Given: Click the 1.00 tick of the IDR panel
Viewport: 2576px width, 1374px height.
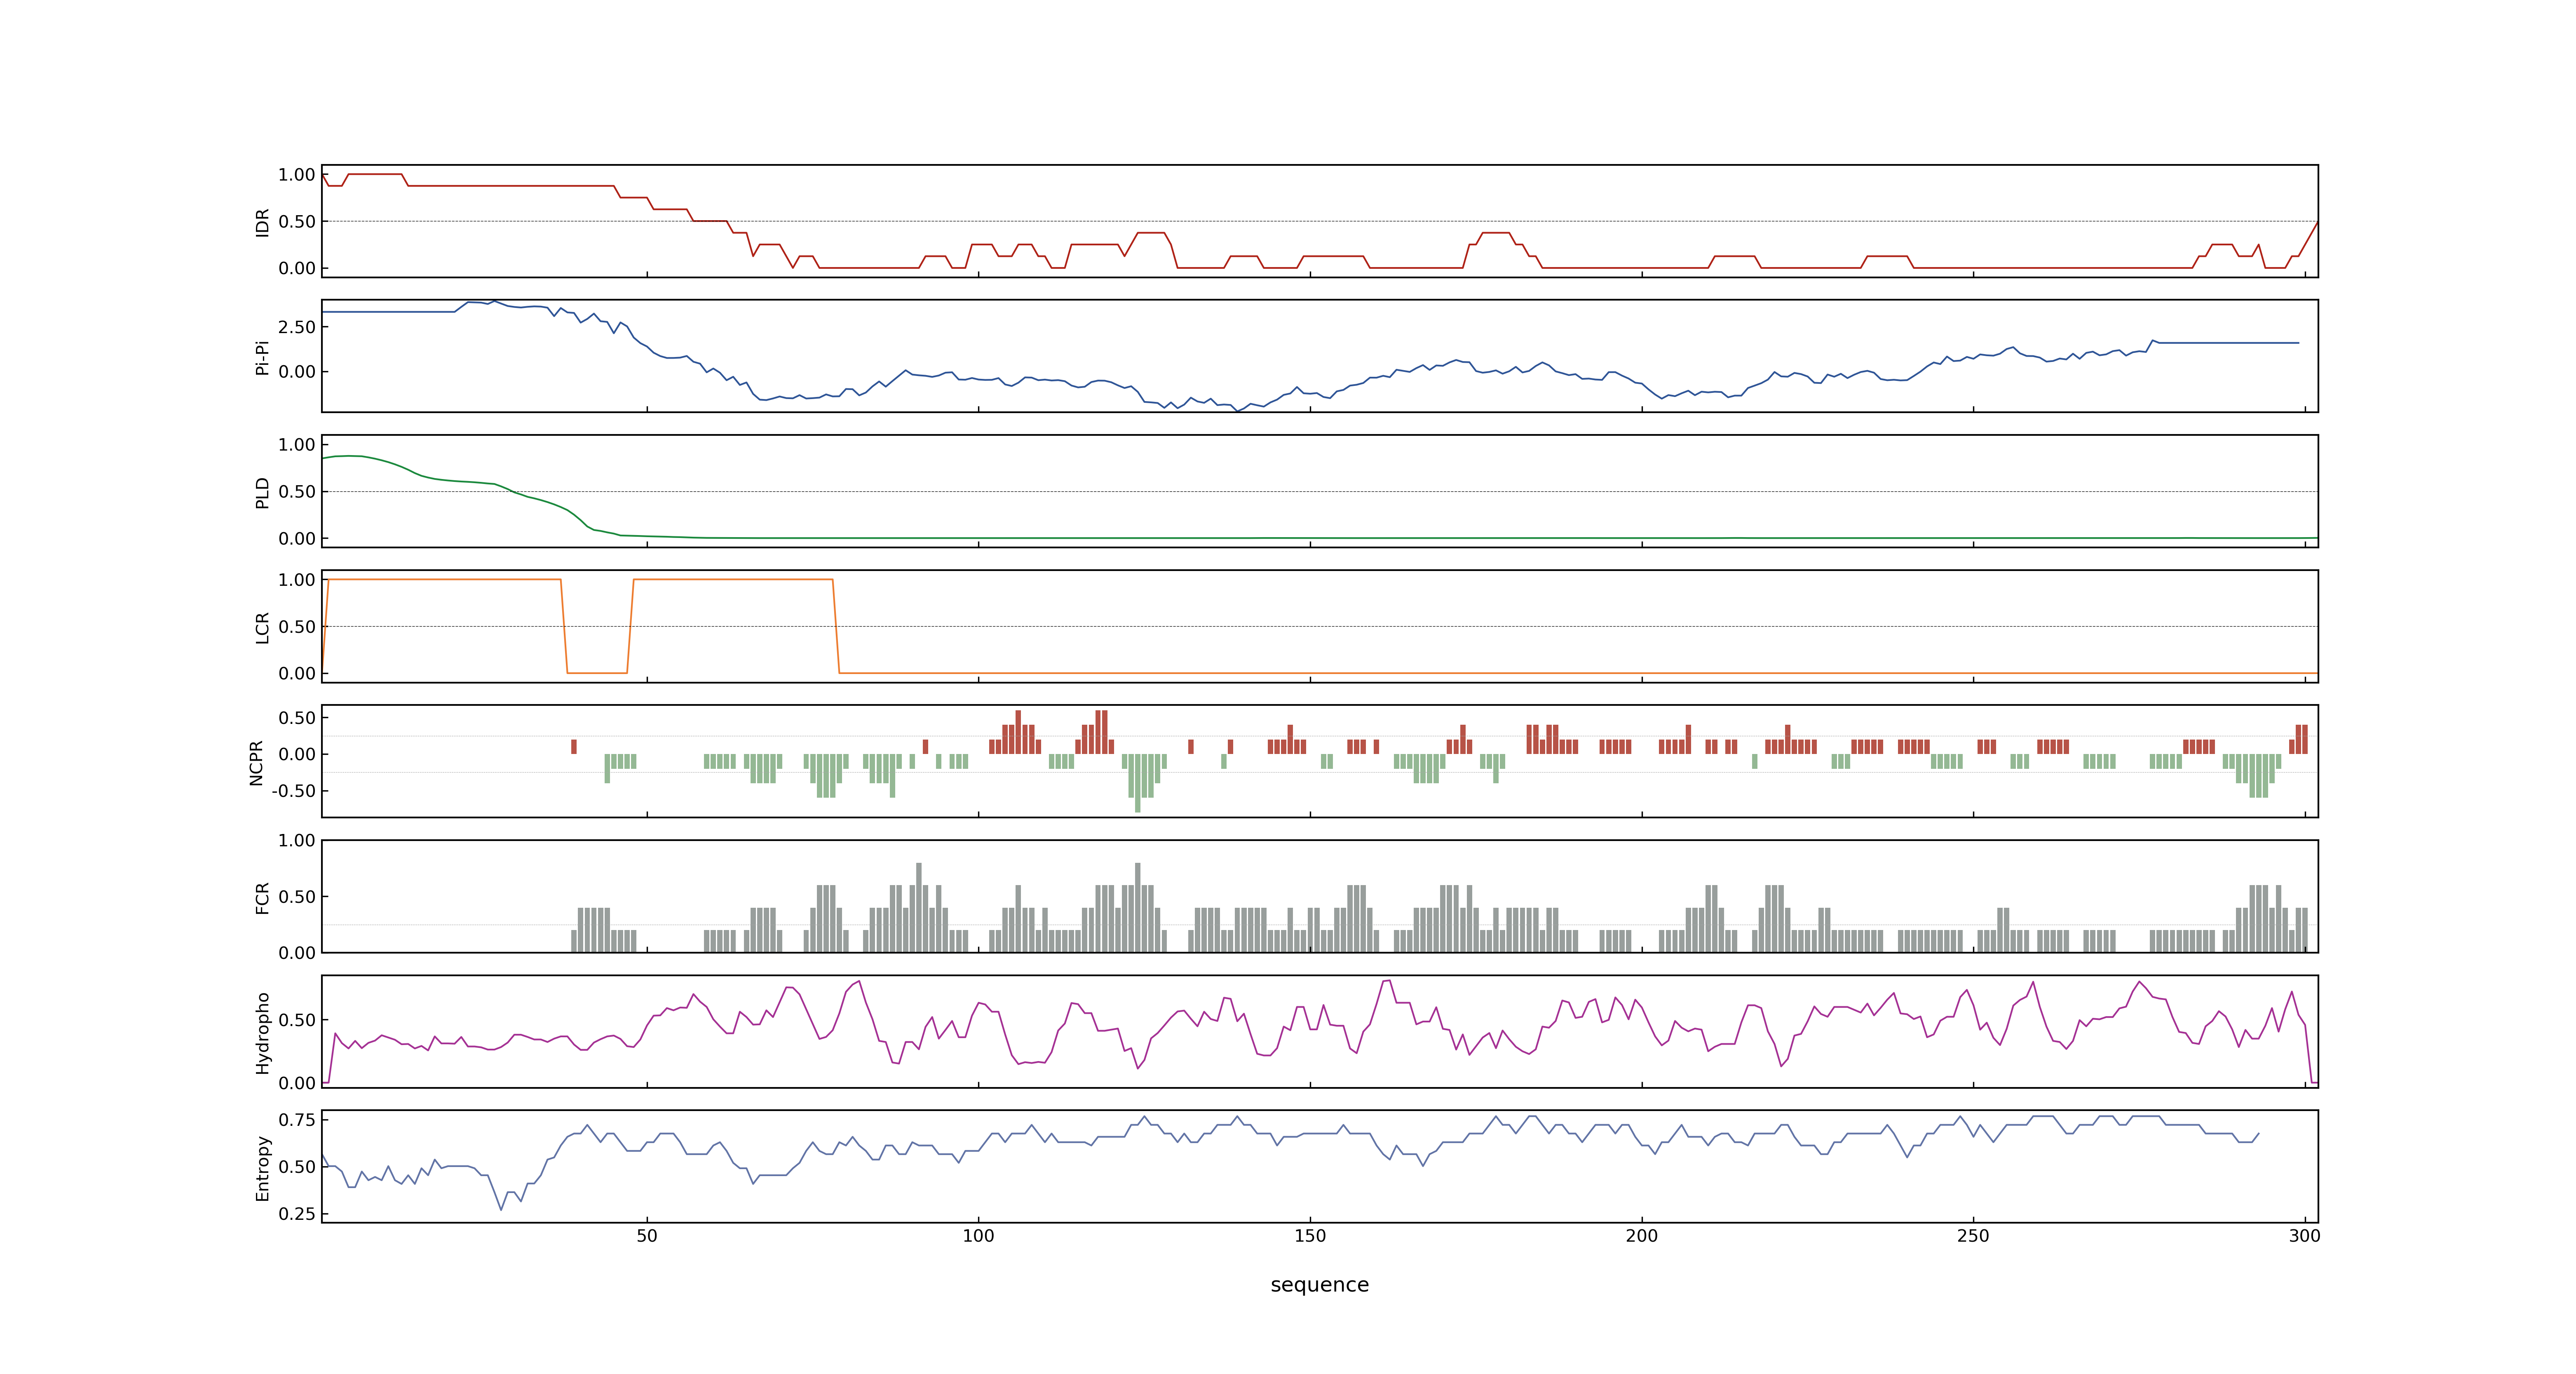Looking at the screenshot, I should pos(297,175).
